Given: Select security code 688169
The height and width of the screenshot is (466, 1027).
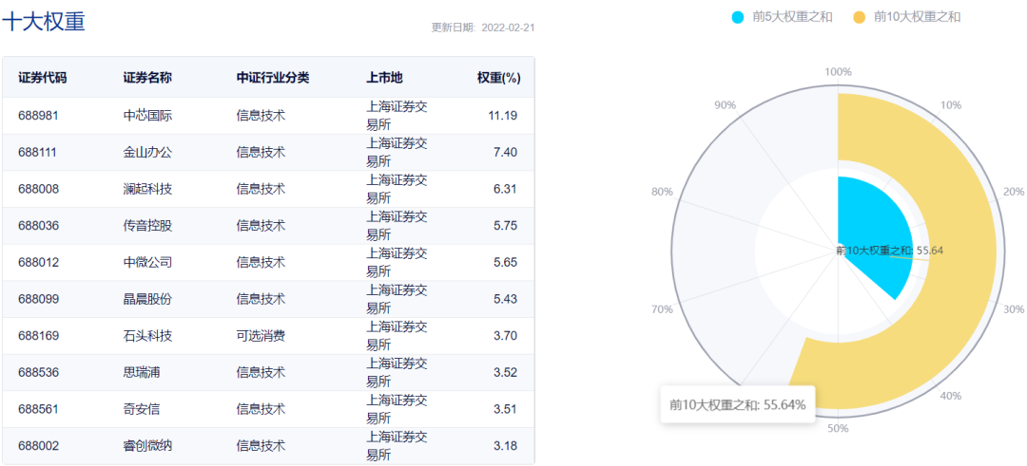Looking at the screenshot, I should pyautogui.click(x=39, y=336).
